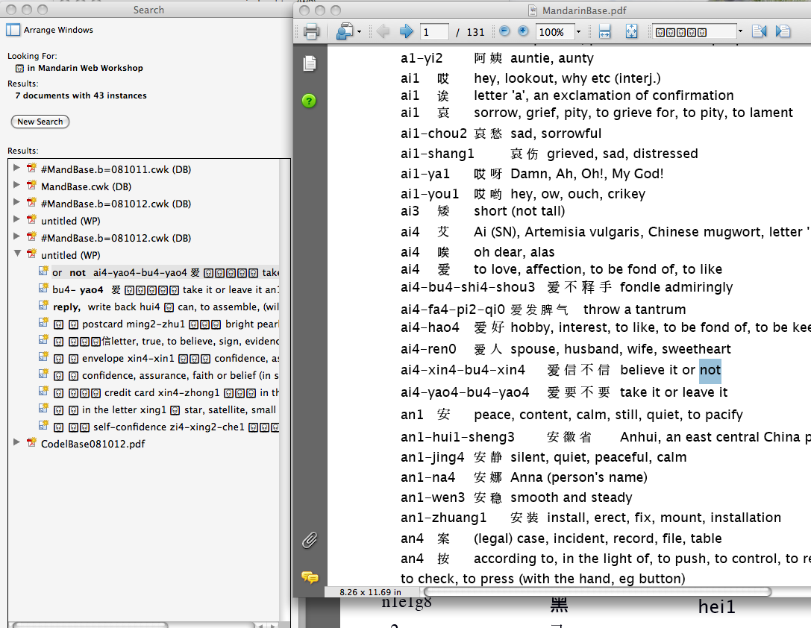Start a New Search

click(40, 122)
